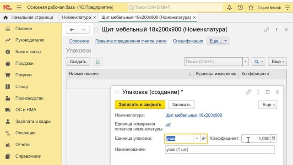This screenshot has height=165, width=293.
Task: Copy link in Упаковка dialog
Action: (248, 92)
